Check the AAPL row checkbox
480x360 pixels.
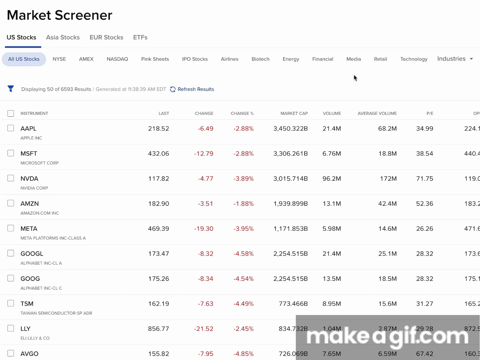point(11,128)
